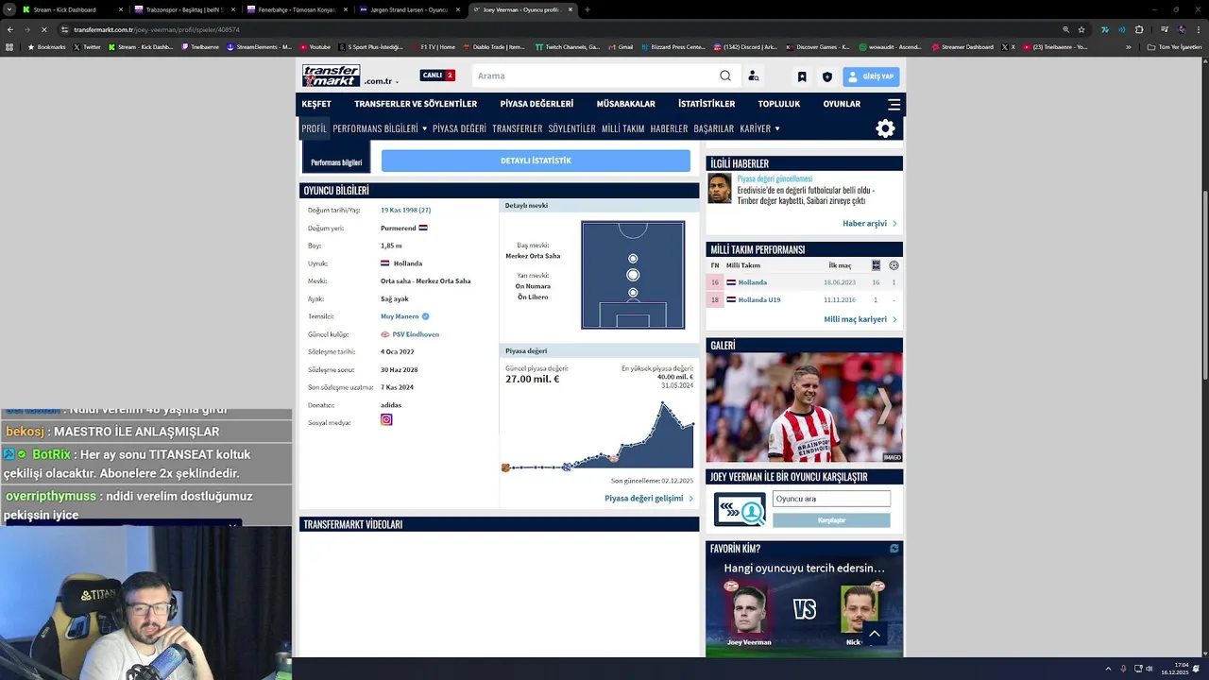This screenshot has height=680, width=1209.
Task: Click the refresh icon in FAVORİN KİM
Action: [894, 548]
